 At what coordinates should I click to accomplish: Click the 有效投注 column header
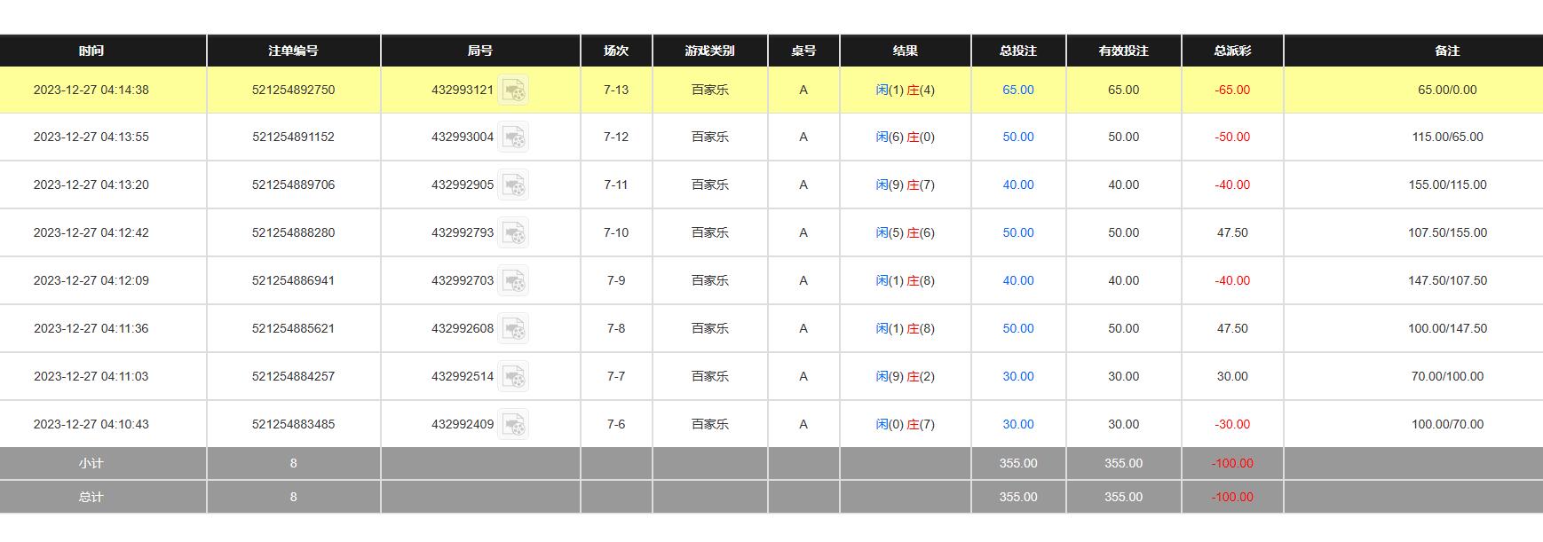(x=1123, y=51)
